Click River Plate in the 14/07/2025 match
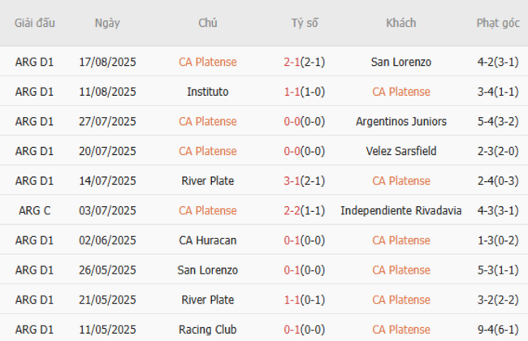This screenshot has height=341, width=528. pyautogui.click(x=207, y=181)
